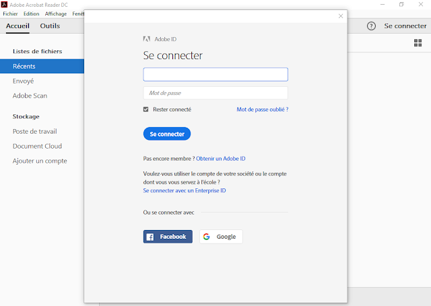This screenshot has width=431, height=306.
Task: Open the Edition menu
Action: [32, 13]
